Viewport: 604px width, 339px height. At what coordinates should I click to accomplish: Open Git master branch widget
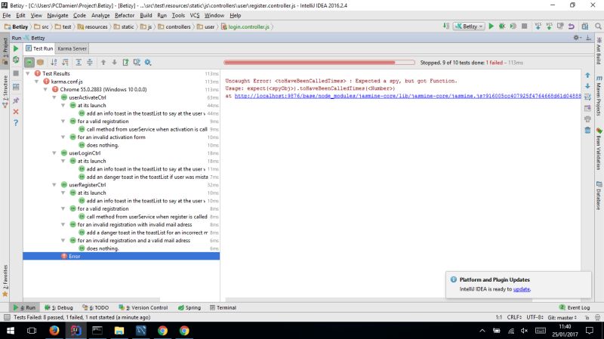point(562,317)
